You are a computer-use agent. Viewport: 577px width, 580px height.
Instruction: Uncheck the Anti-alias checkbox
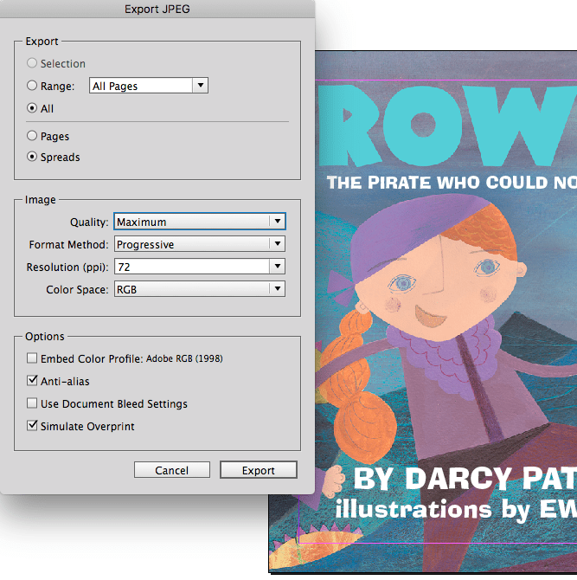click(32, 381)
